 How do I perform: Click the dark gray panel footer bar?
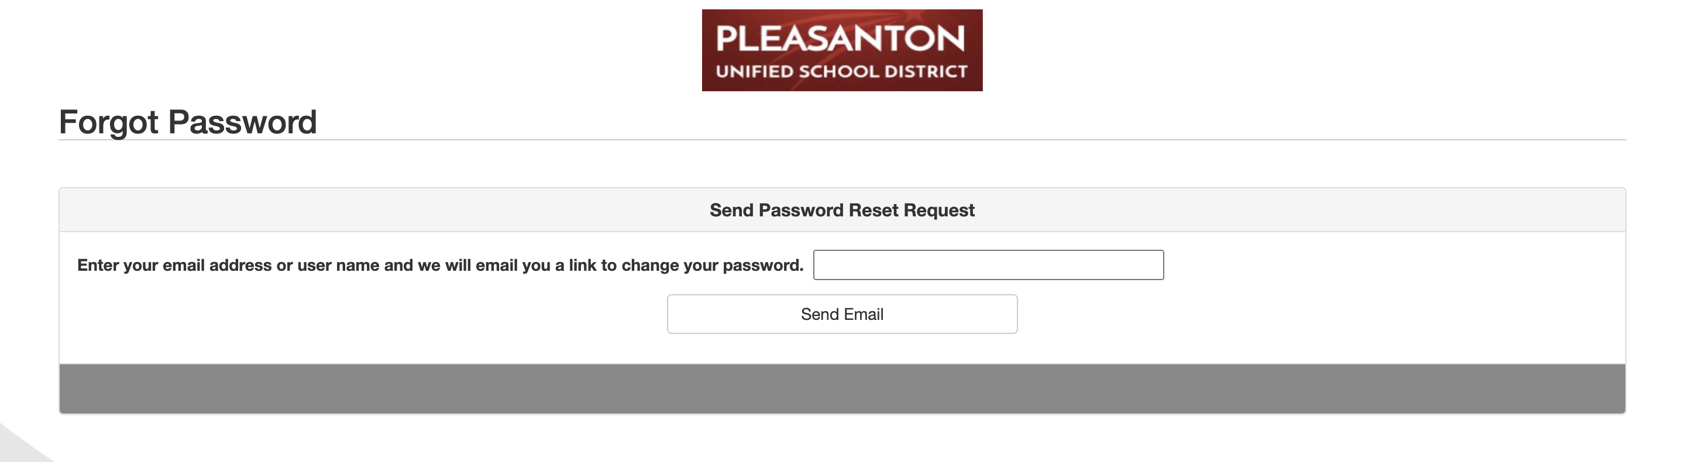point(842,389)
